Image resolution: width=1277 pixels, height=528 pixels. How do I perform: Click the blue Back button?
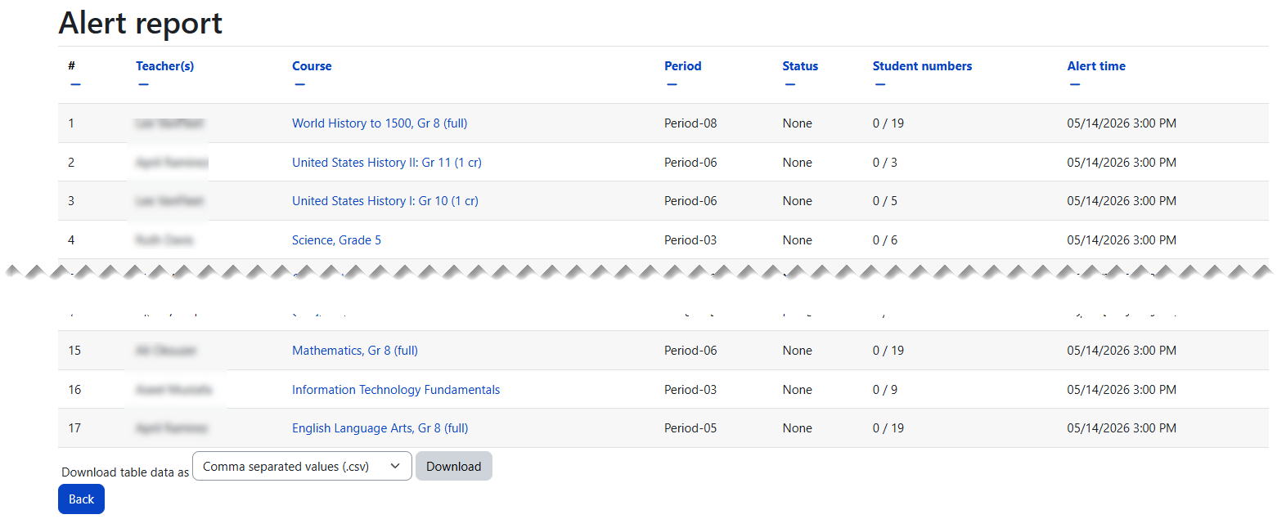81,499
